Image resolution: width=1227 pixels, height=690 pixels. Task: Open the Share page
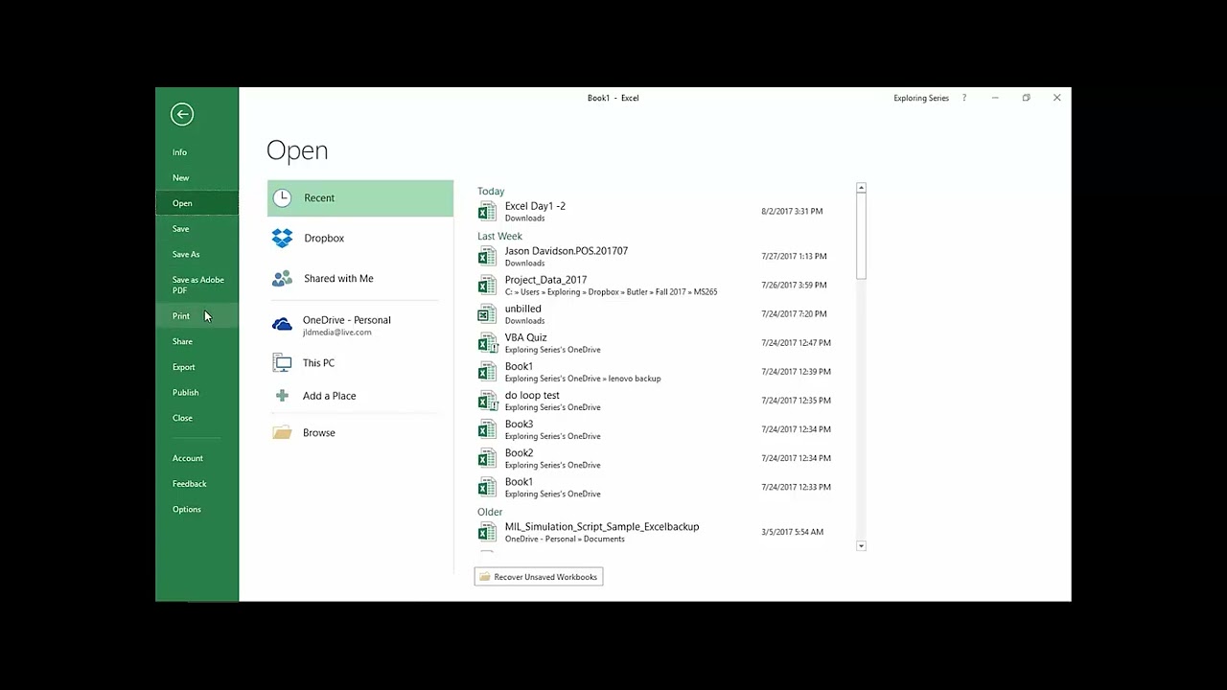[x=197, y=341]
